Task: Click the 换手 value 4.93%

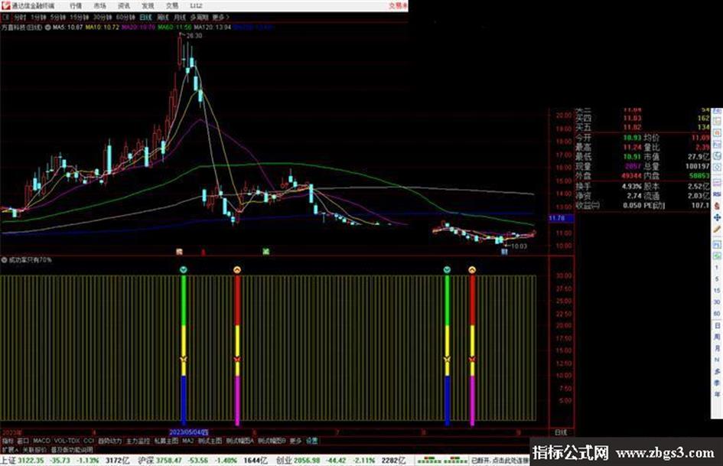Action: pyautogui.click(x=632, y=187)
